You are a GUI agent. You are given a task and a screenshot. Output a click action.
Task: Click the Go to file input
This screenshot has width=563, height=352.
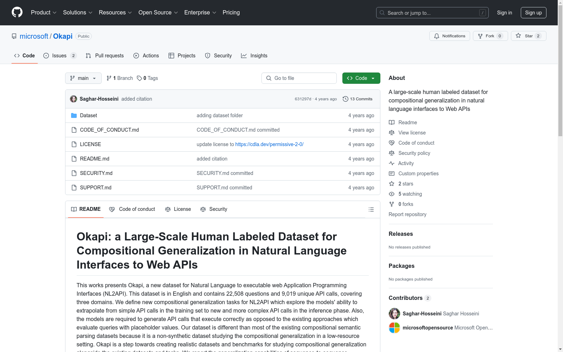pyautogui.click(x=299, y=78)
